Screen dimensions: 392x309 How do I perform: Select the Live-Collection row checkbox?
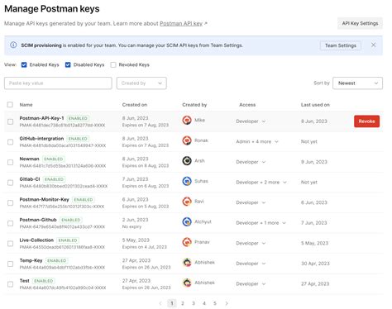pyautogui.click(x=10, y=244)
